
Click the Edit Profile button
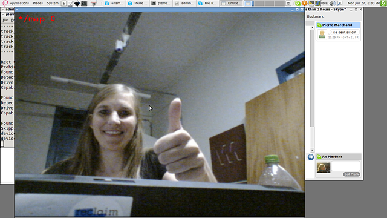click(x=352, y=174)
